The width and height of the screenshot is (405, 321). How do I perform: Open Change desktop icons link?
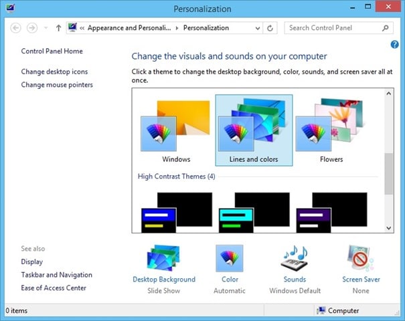point(54,72)
